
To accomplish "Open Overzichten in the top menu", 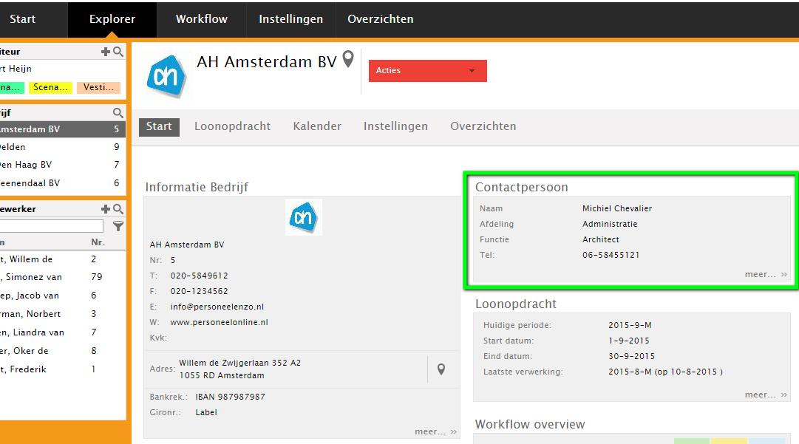I will click(381, 19).
